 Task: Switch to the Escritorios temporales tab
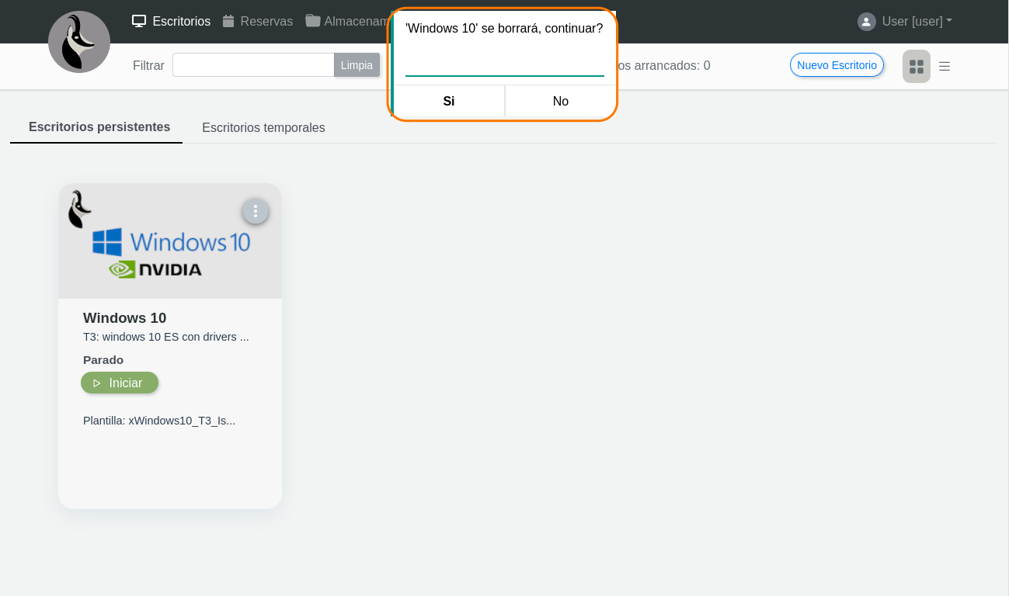pyautogui.click(x=263, y=128)
